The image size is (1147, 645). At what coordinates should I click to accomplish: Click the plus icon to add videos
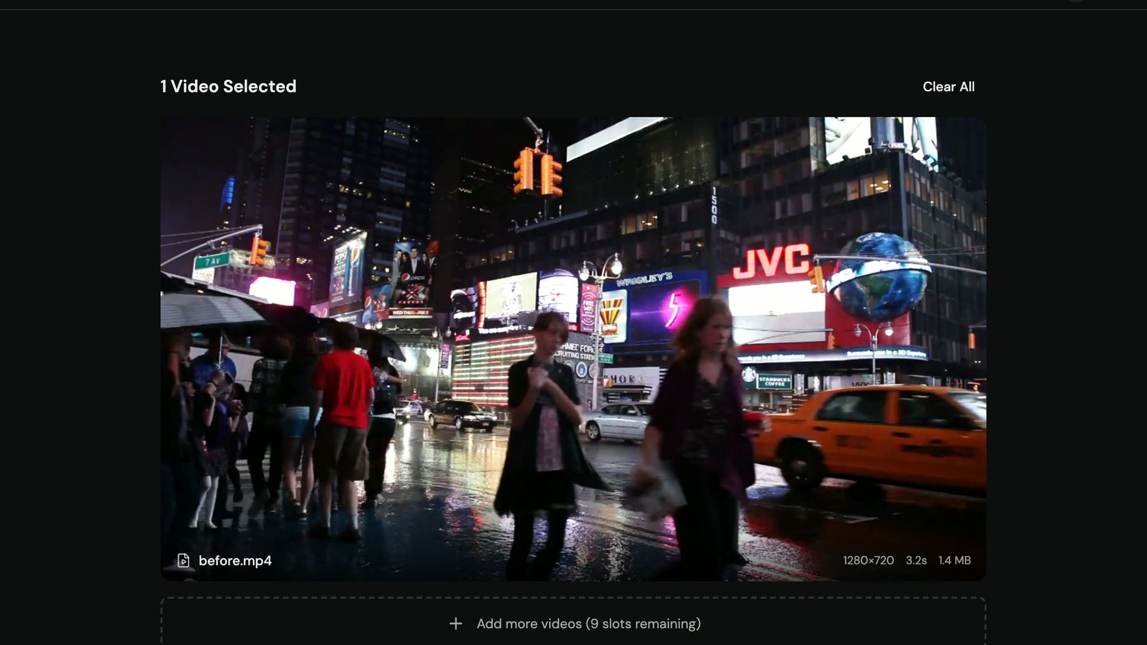(456, 623)
